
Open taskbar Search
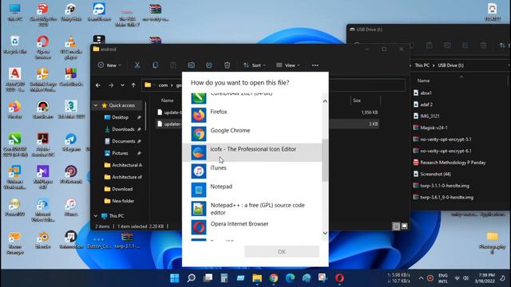click(192, 278)
